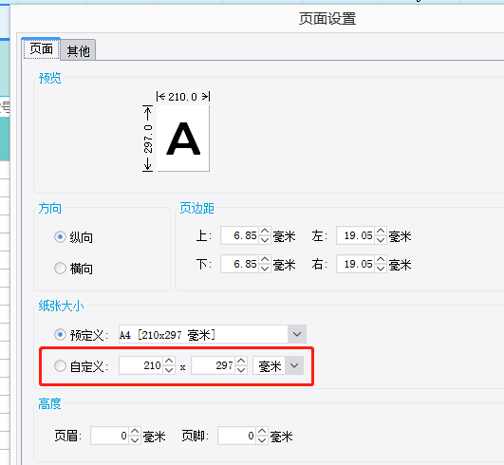Image resolution: width=504 pixels, height=465 pixels.
Task: Decrease footer height with down arrow
Action: pyautogui.click(x=262, y=440)
